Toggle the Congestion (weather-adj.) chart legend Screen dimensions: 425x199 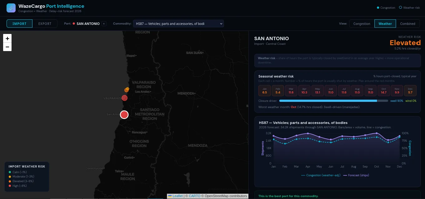(x=321, y=175)
